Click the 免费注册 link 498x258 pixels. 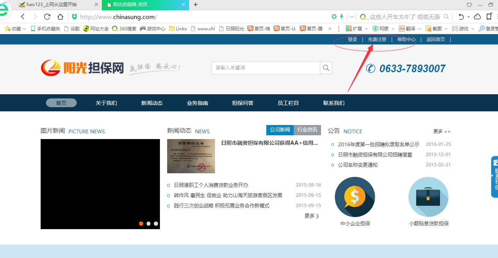coord(377,40)
